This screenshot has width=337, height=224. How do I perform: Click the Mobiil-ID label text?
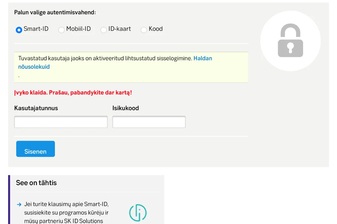[x=78, y=29]
